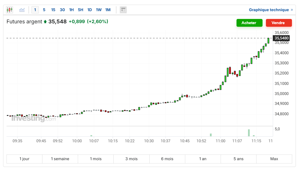Select the 5 minute interval
This screenshot has width=300, height=169.
click(44, 10)
